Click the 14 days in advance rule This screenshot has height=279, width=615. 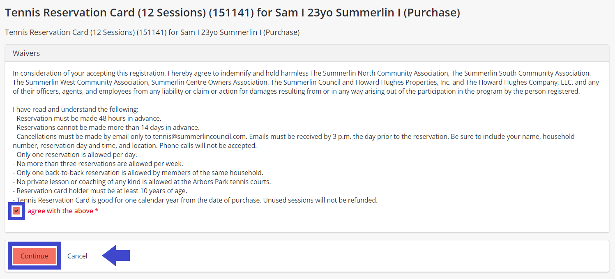click(x=106, y=127)
